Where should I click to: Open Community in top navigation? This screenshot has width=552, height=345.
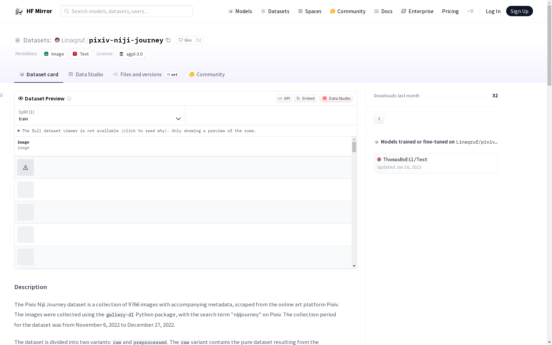coord(348,11)
